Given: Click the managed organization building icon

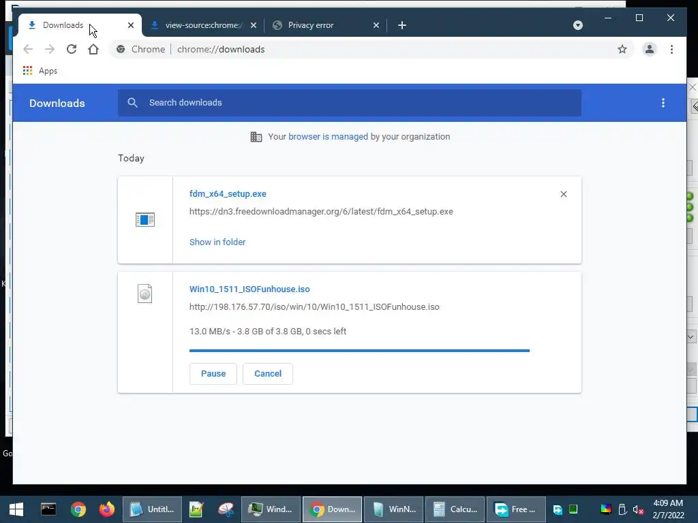Looking at the screenshot, I should tap(256, 137).
